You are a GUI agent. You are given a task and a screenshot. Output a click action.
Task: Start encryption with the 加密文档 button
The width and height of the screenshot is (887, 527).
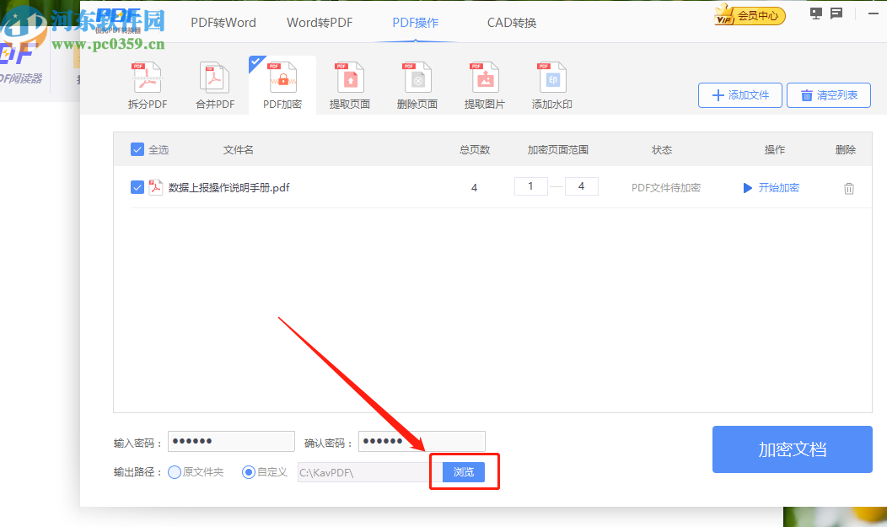pos(792,449)
